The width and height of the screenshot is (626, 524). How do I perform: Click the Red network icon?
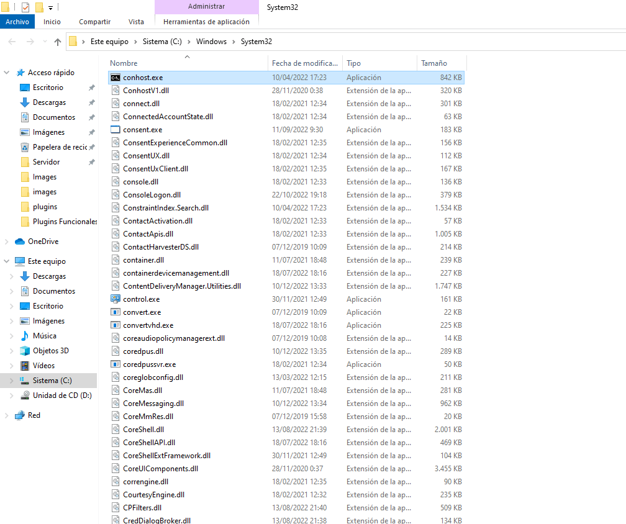tap(20, 415)
